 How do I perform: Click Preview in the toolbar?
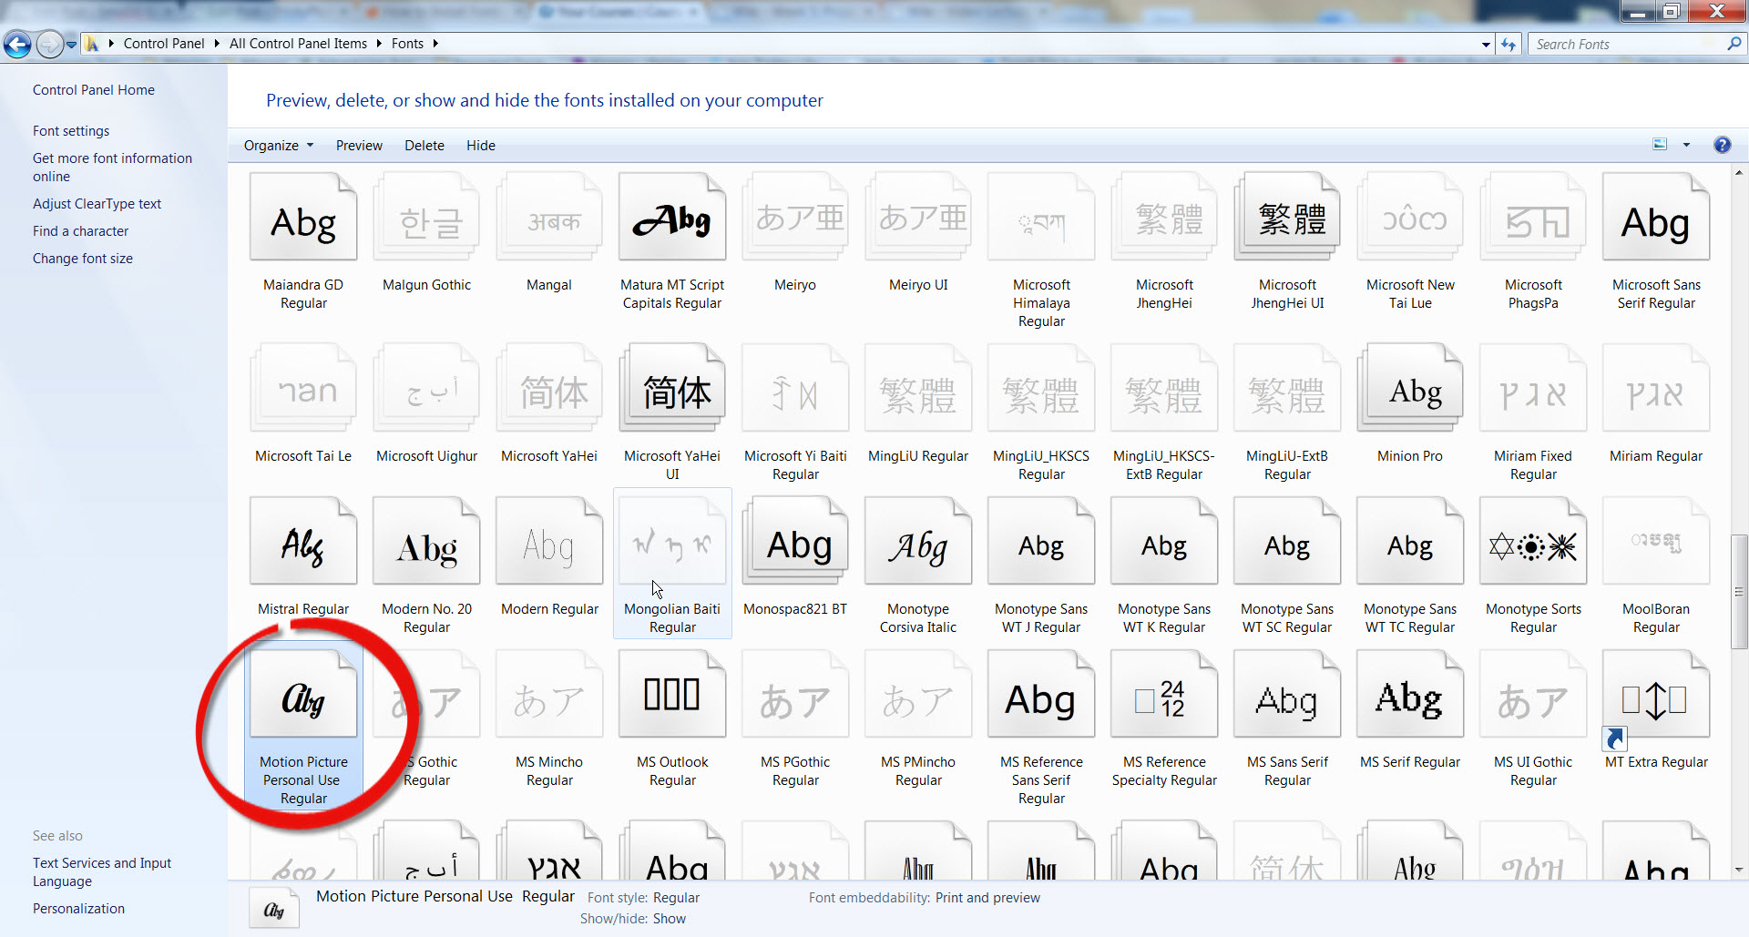[359, 146]
